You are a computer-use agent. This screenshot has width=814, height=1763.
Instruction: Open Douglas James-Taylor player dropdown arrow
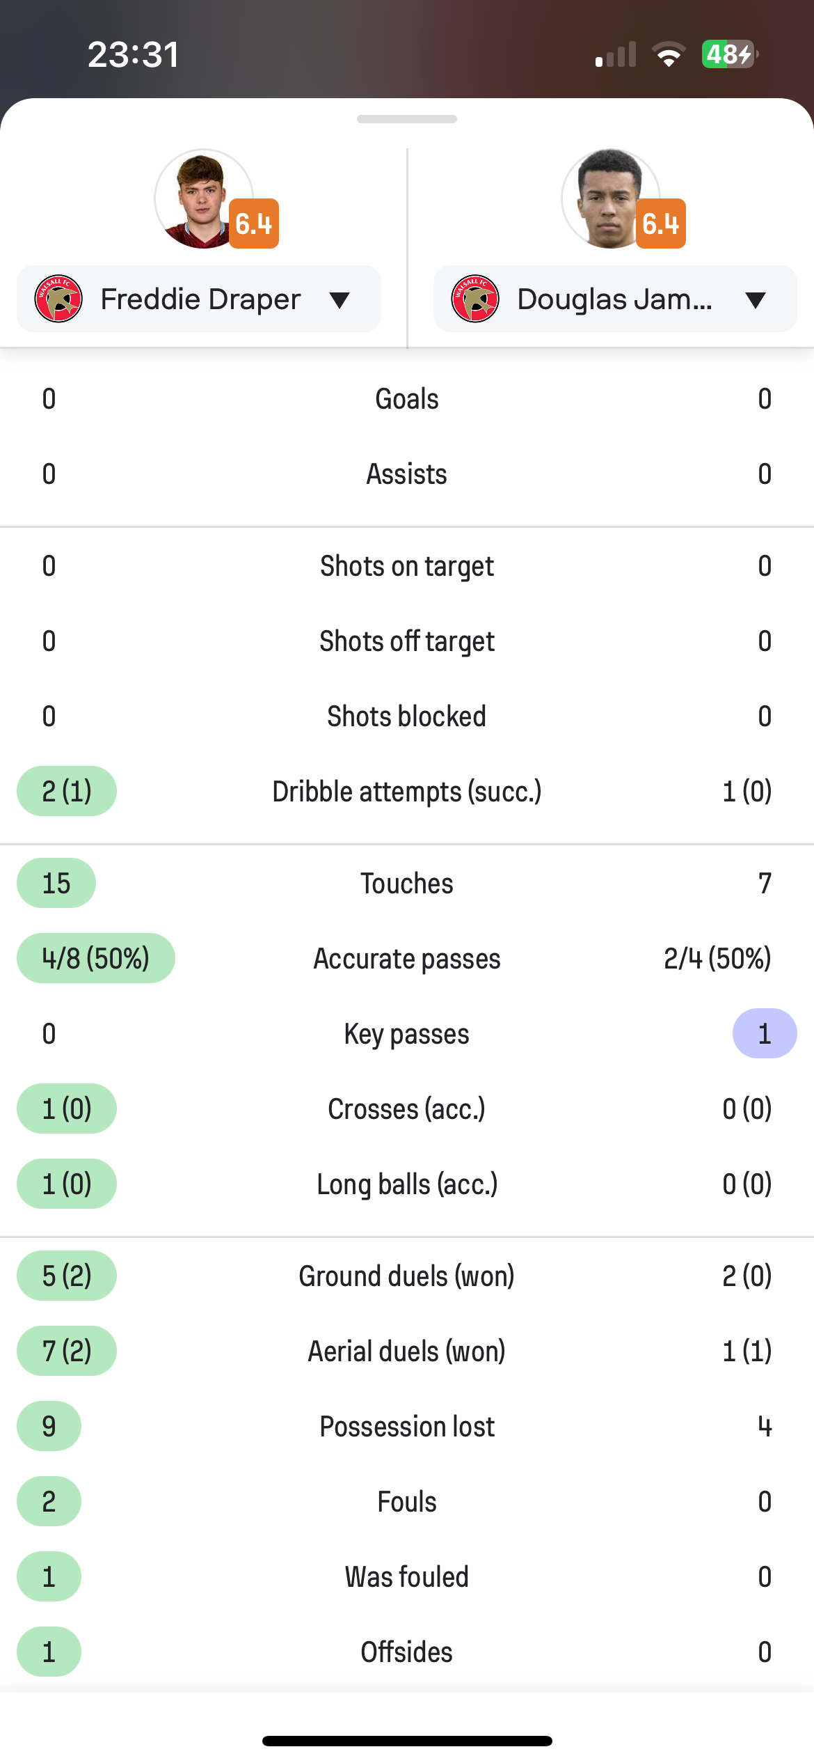(756, 300)
